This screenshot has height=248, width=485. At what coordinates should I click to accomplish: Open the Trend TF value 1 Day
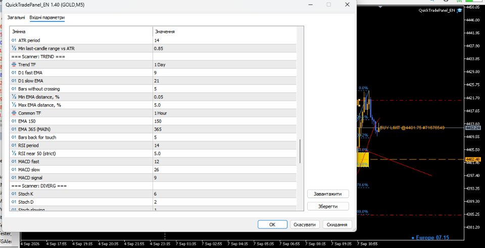224,65
